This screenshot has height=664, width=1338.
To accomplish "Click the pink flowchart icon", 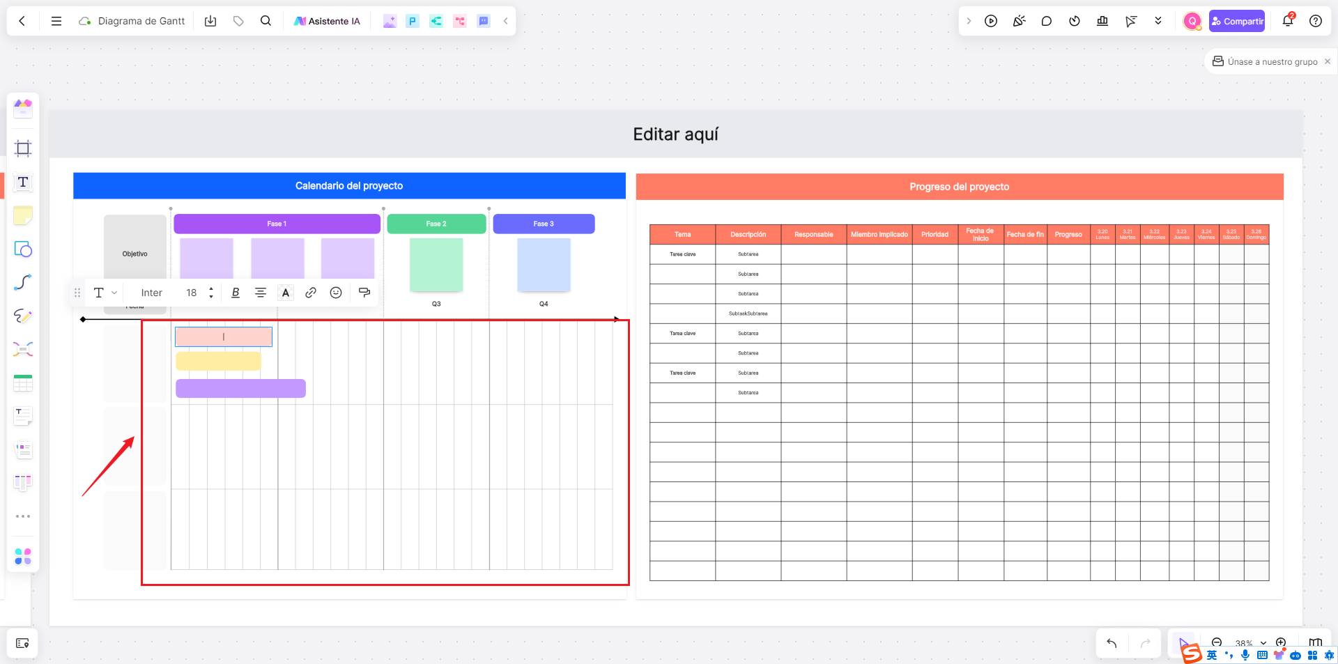I will coord(460,21).
